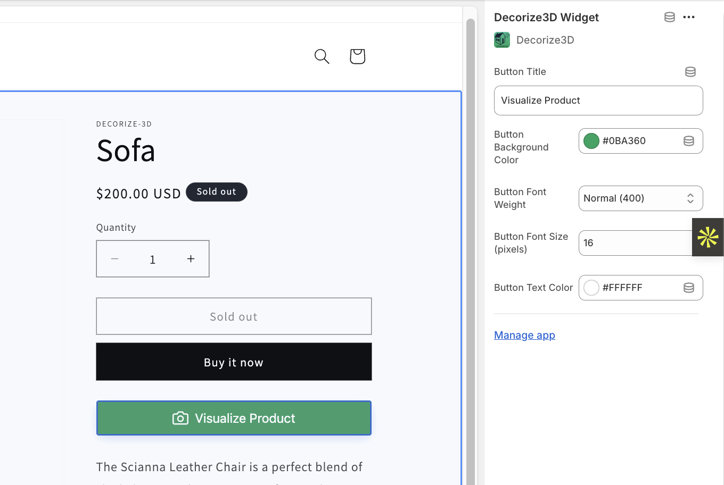Image resolution: width=724 pixels, height=485 pixels.
Task: Open the three-dot menu for Decorize3D Widget
Action: point(689,17)
